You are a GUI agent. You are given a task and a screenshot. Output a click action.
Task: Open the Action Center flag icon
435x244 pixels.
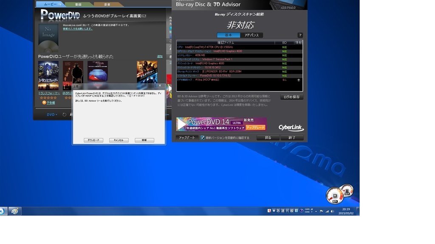pos(322,211)
